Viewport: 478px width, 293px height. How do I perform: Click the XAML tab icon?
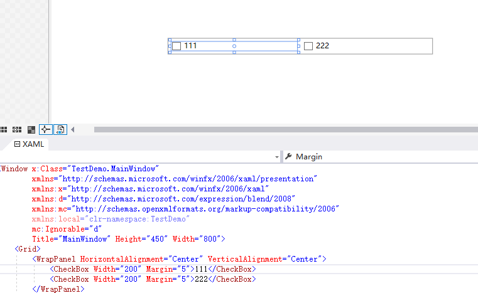tap(18, 144)
